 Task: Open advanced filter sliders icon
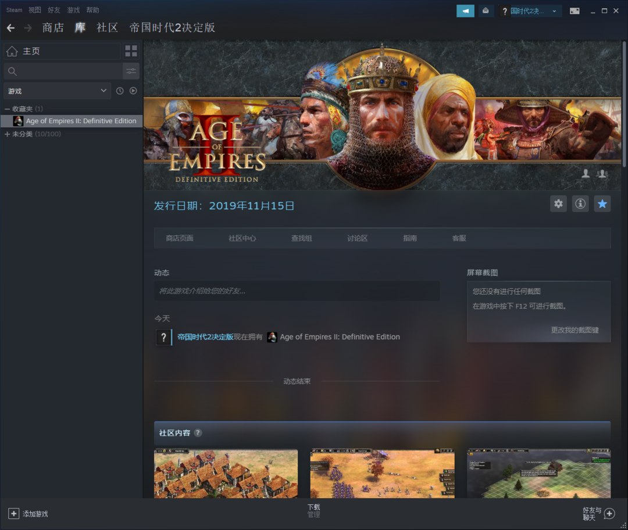click(x=131, y=71)
